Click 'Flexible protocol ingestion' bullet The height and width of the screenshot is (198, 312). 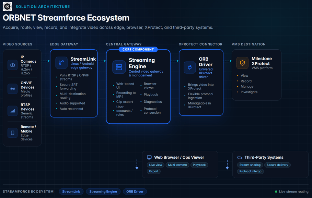click(x=200, y=96)
